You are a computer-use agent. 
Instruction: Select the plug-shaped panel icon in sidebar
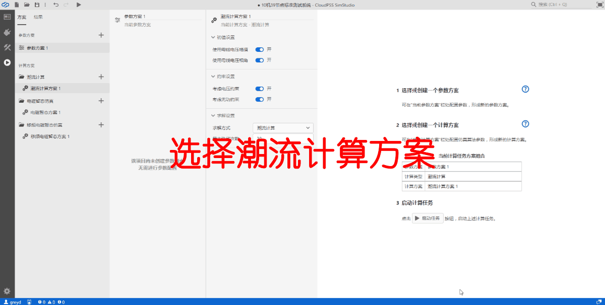click(7, 32)
